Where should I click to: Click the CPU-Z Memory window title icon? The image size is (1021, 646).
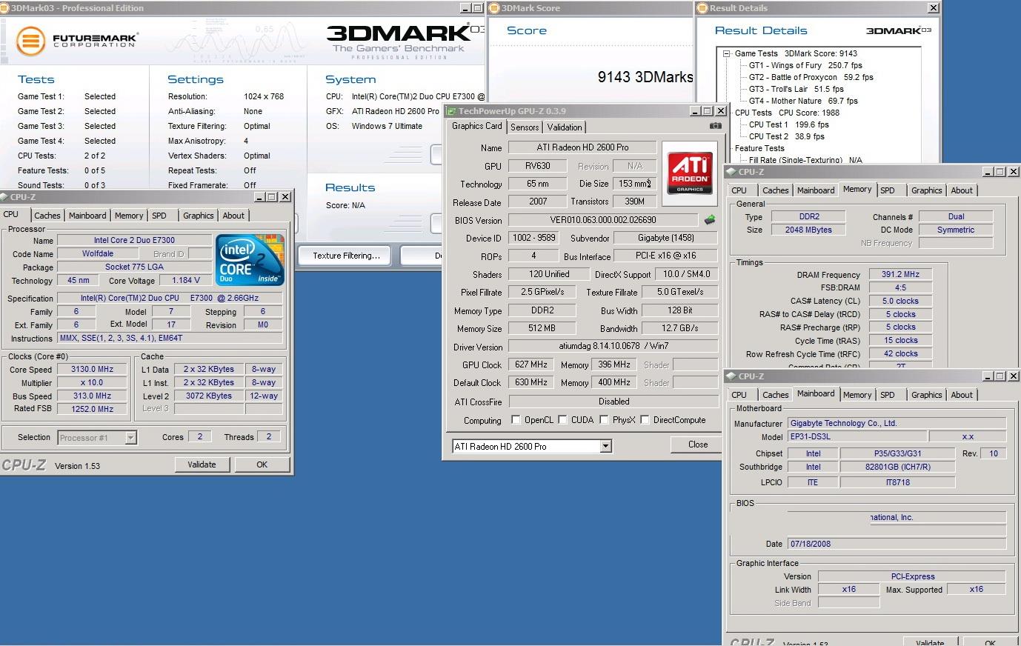pyautogui.click(x=731, y=172)
